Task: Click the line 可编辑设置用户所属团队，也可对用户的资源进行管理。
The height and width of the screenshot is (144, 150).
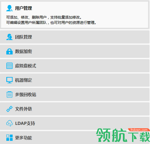Action: pos(51,22)
